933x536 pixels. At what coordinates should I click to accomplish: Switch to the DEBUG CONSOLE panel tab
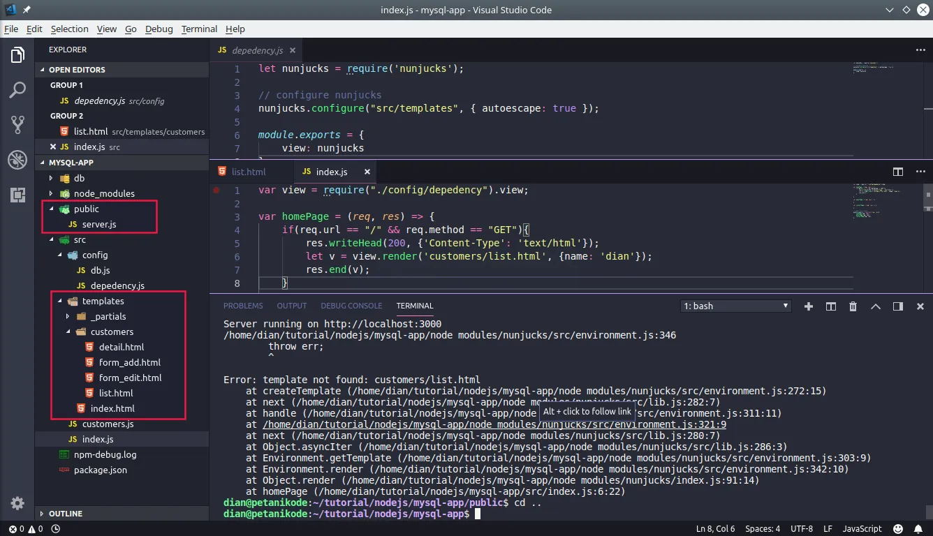(x=351, y=306)
